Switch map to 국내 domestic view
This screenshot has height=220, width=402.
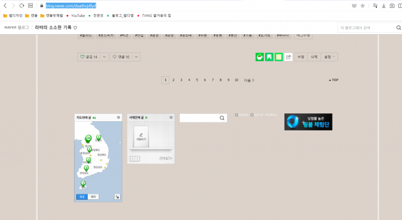82,197
